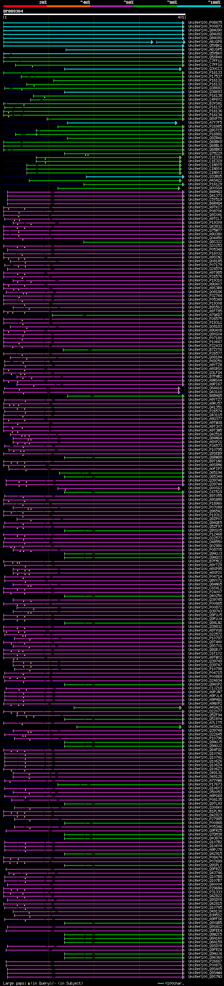
Task: Select hit UniRef100_P19310
Action: click(x=205, y=280)
